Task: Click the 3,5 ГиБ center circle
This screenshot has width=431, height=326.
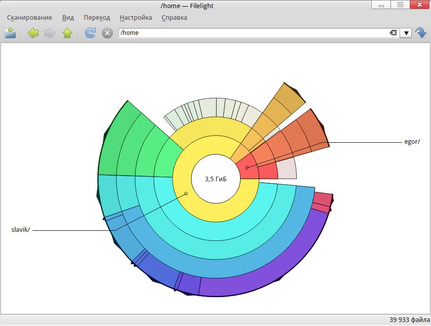Action: (216, 179)
